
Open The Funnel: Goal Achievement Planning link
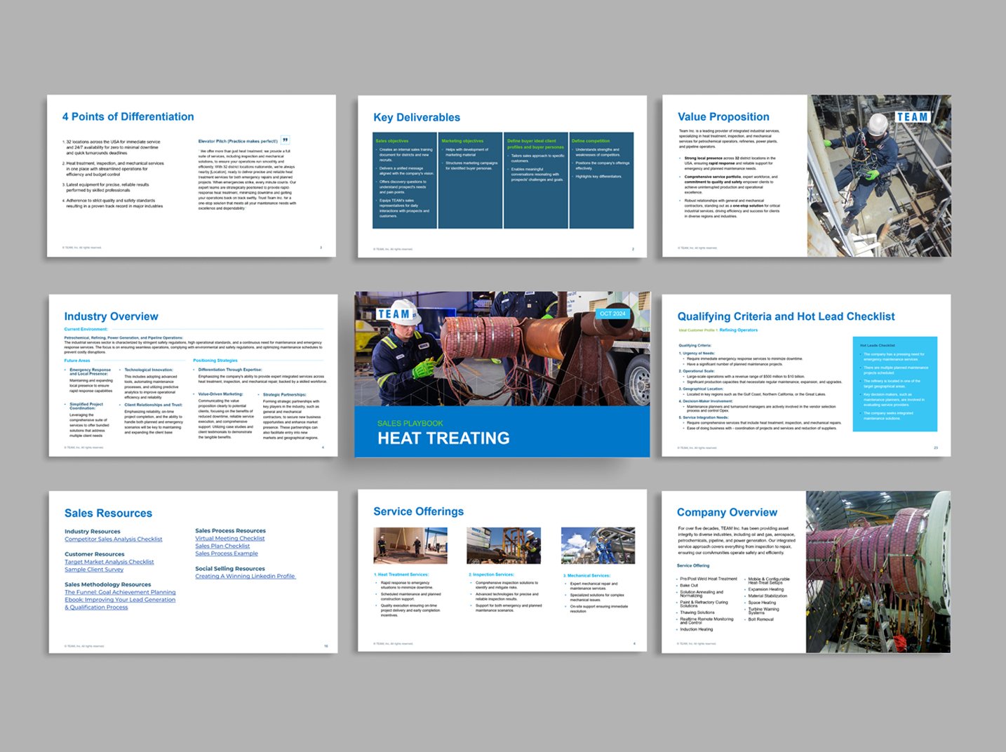pos(120,592)
